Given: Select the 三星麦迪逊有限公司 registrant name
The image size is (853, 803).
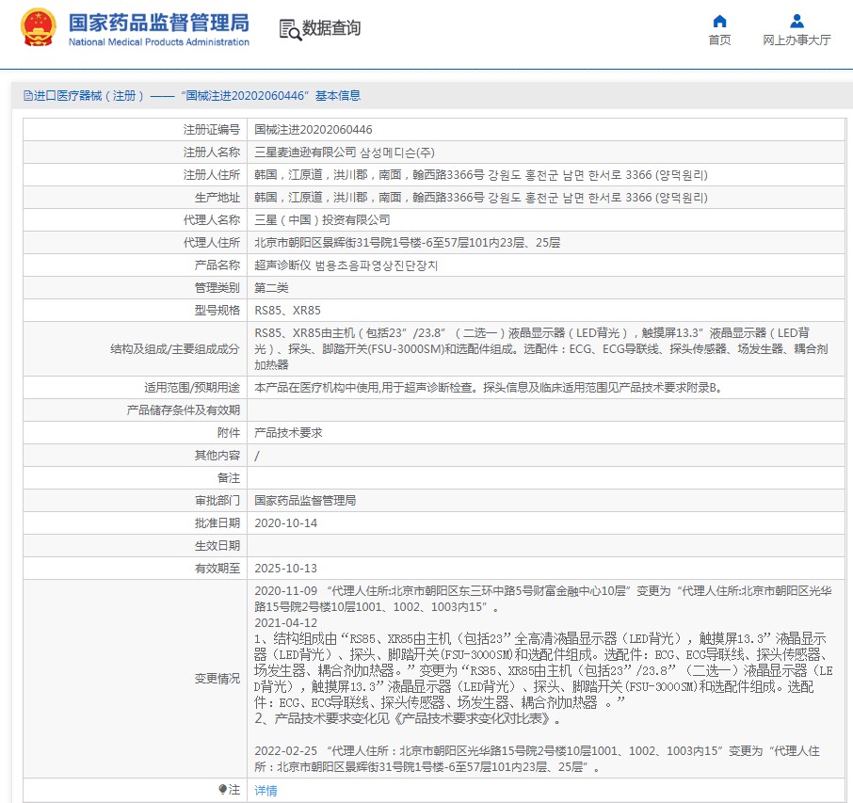Looking at the screenshot, I should tap(305, 153).
